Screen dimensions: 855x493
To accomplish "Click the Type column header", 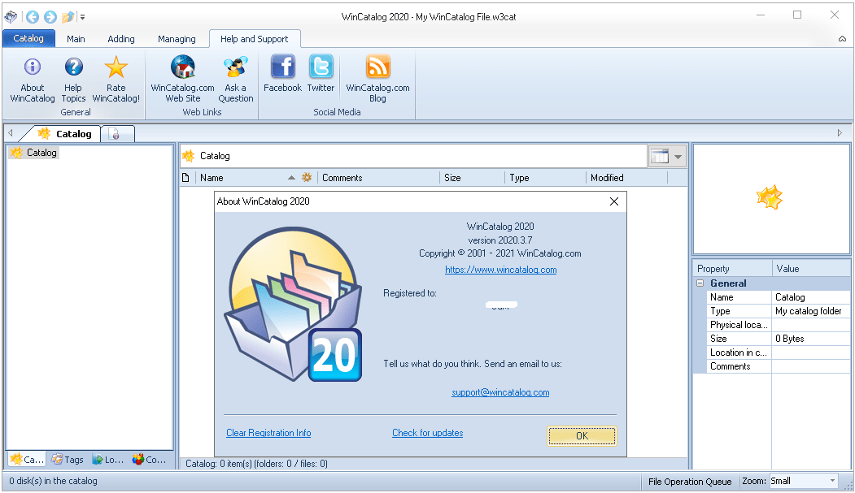I will [x=545, y=177].
